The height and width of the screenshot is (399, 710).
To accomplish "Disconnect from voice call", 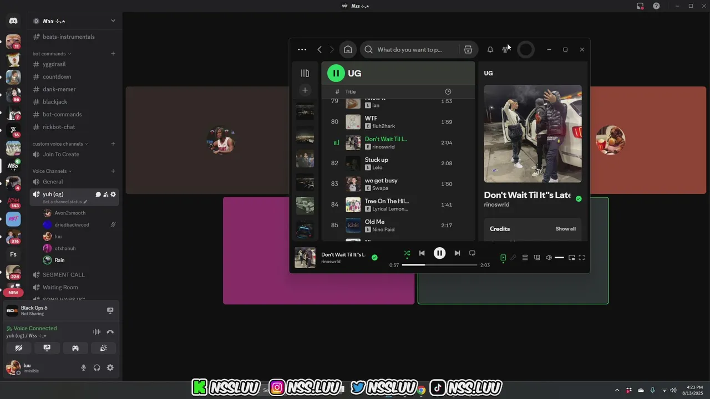I will pyautogui.click(x=110, y=332).
